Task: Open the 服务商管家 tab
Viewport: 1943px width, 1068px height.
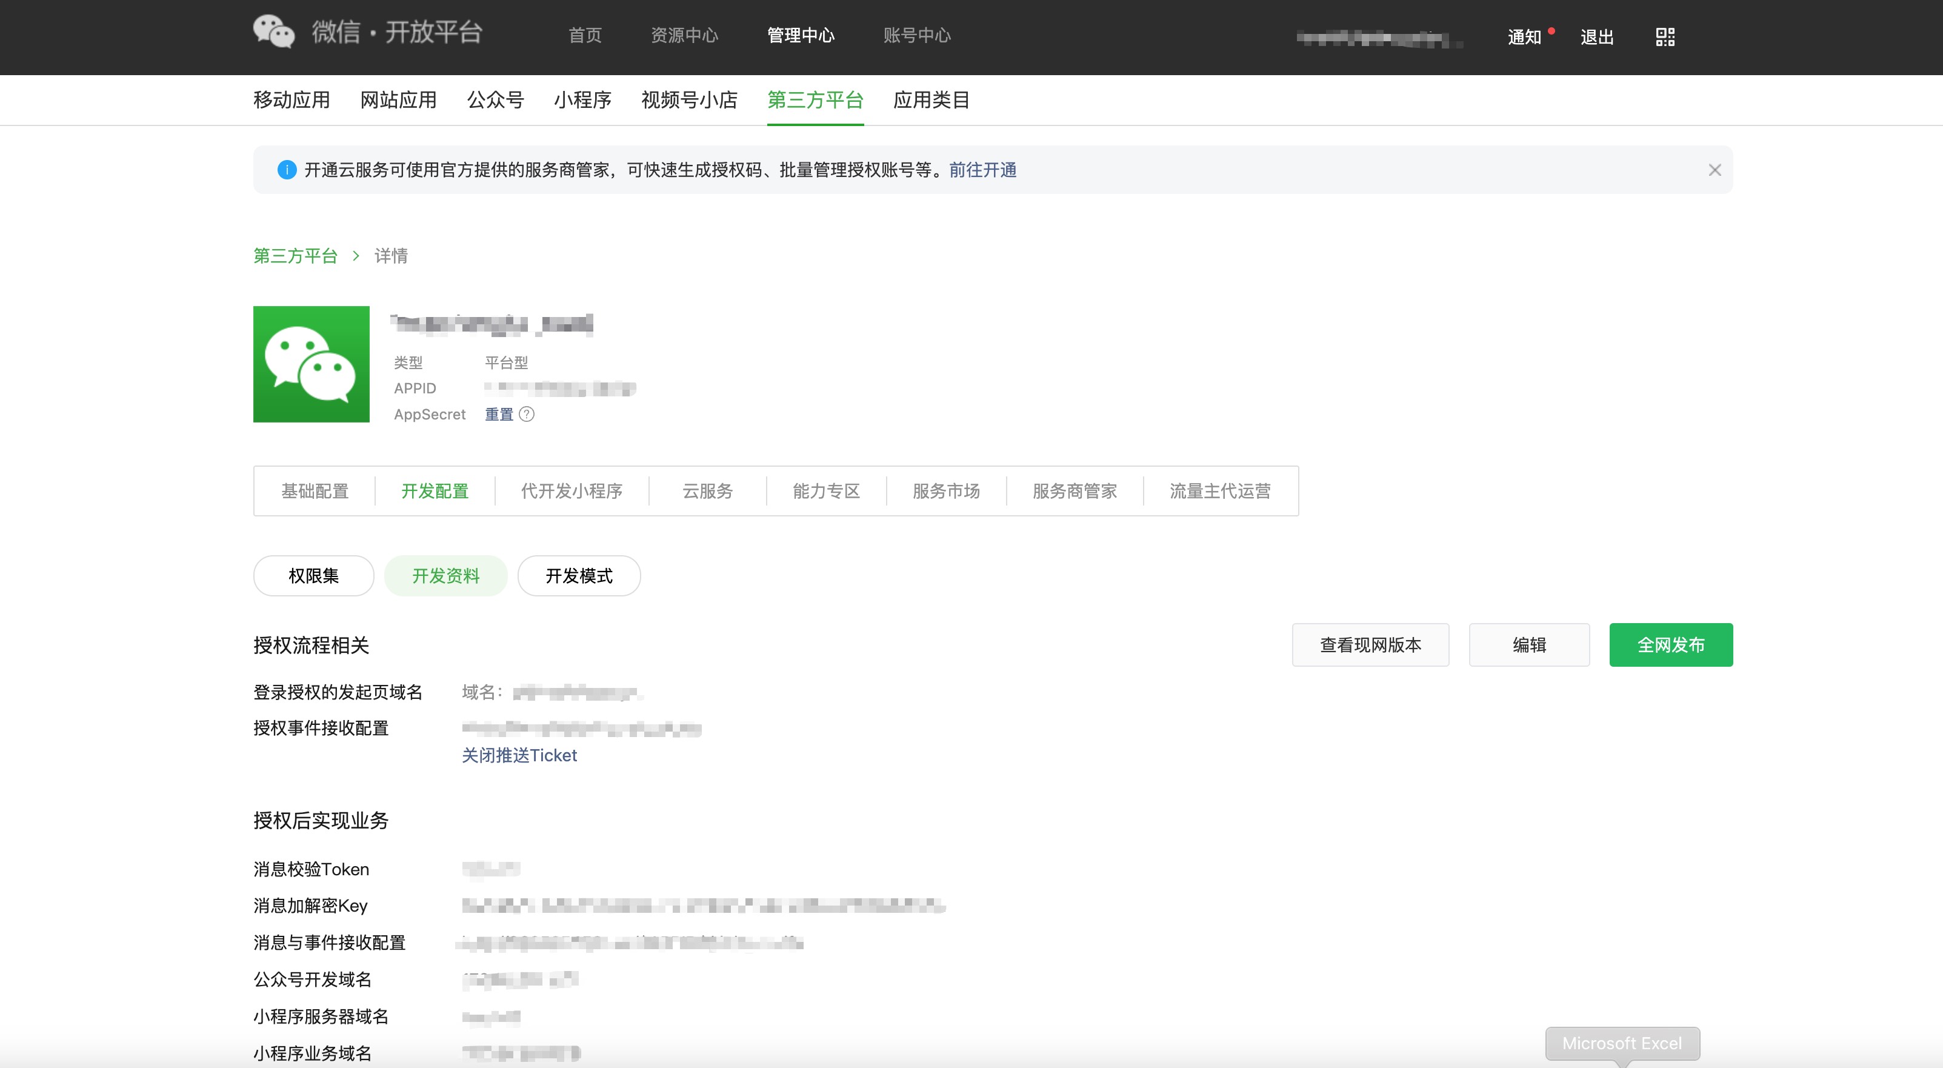Action: (x=1074, y=491)
